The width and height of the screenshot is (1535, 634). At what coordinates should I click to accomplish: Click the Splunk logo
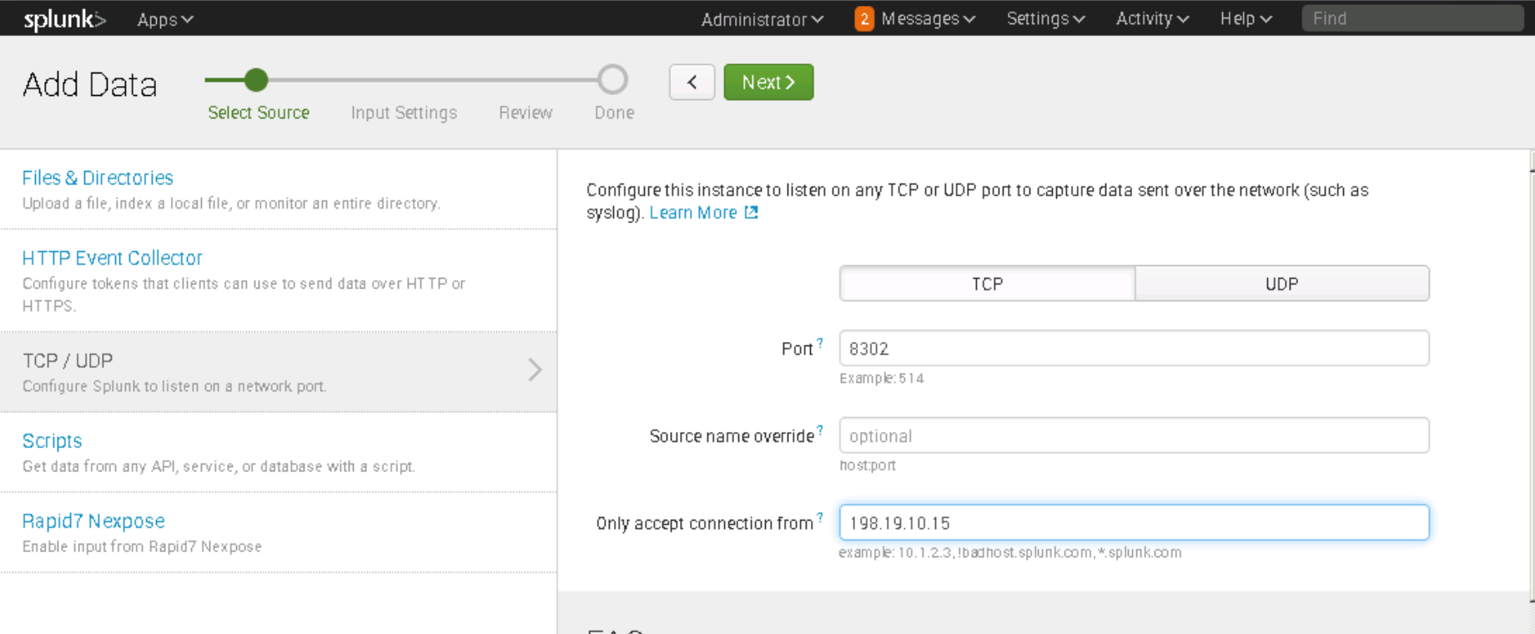point(63,19)
